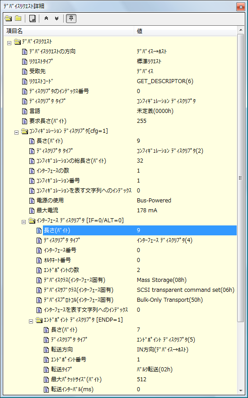The height and width of the screenshot is (398, 248).
Task: Click the vertical scrollbar thumb
Action: (x=240, y=178)
